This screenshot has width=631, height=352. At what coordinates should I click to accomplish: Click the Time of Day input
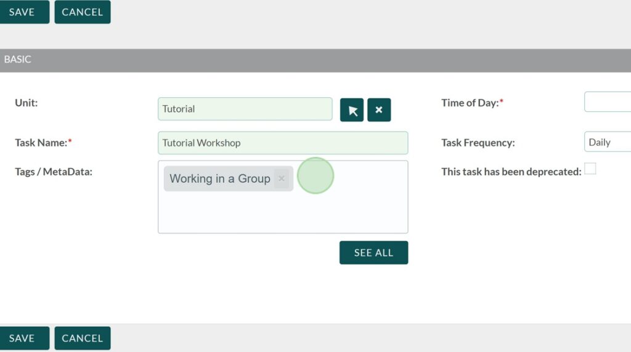click(x=608, y=102)
